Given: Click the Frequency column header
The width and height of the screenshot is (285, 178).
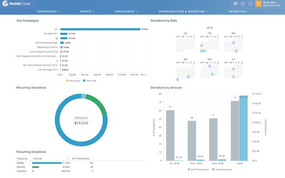Looking at the screenshot, I should [x=22, y=159].
